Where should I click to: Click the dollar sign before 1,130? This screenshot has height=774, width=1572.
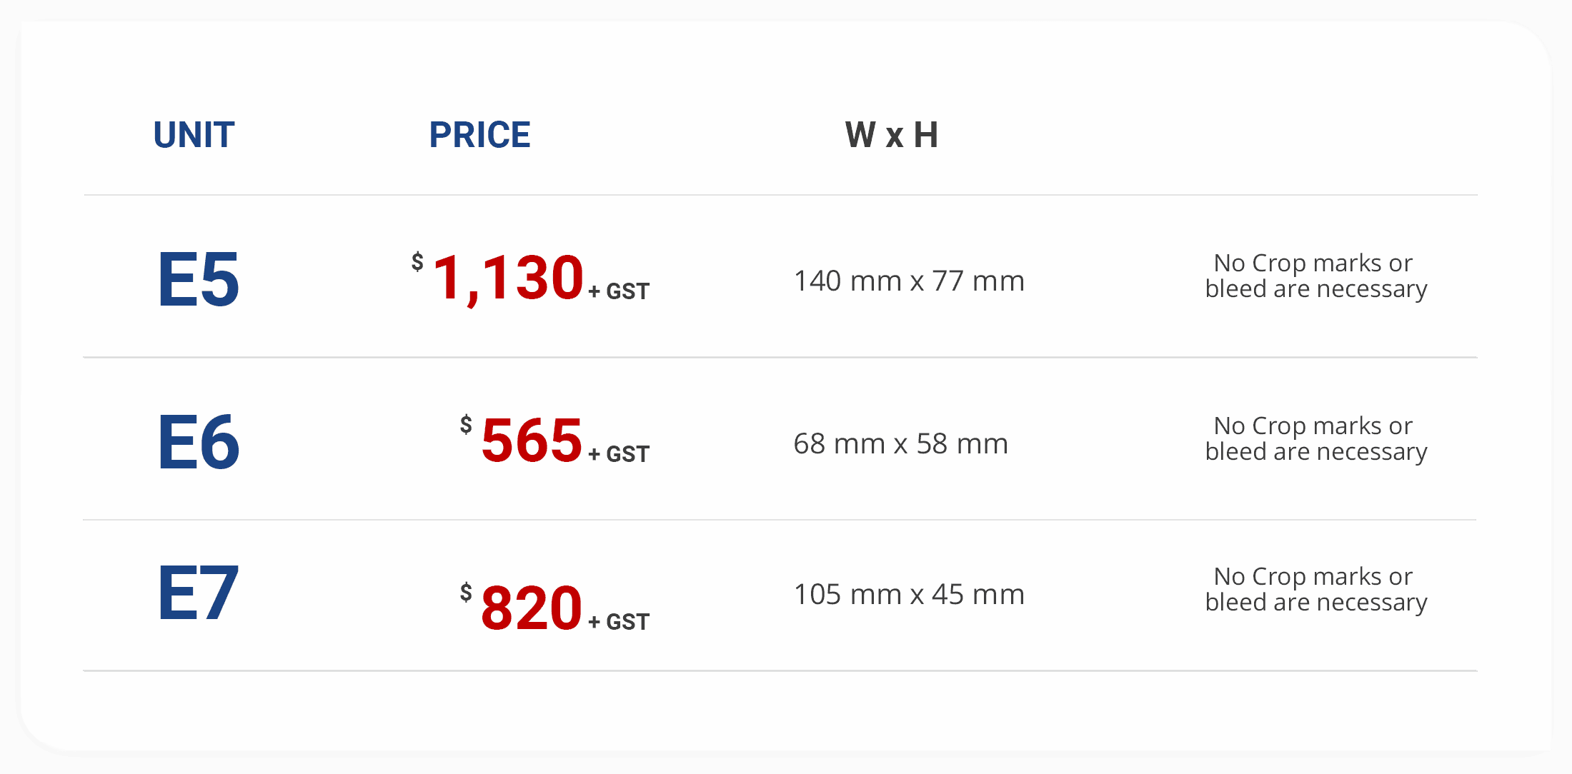417,262
